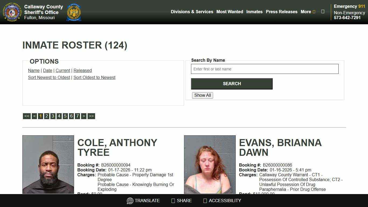Sort Oldest to Newest
The width and height of the screenshot is (368, 207).
coord(94,77)
